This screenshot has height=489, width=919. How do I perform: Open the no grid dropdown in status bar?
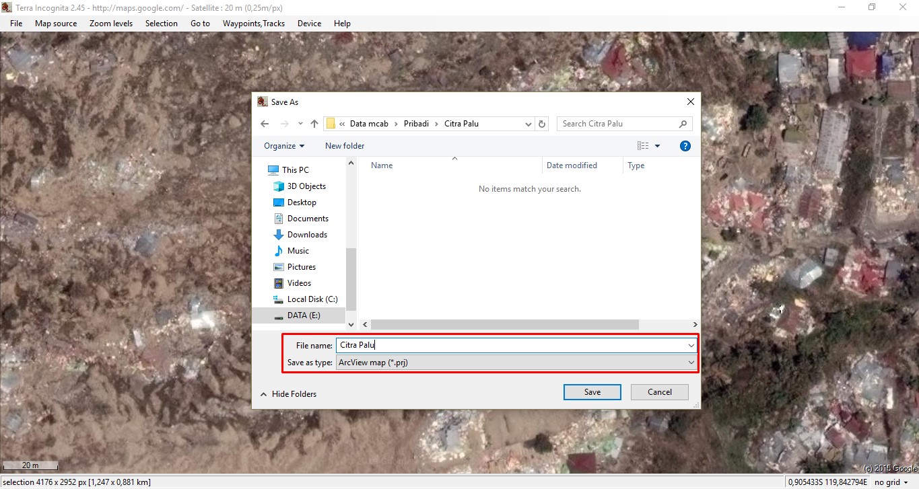point(891,482)
